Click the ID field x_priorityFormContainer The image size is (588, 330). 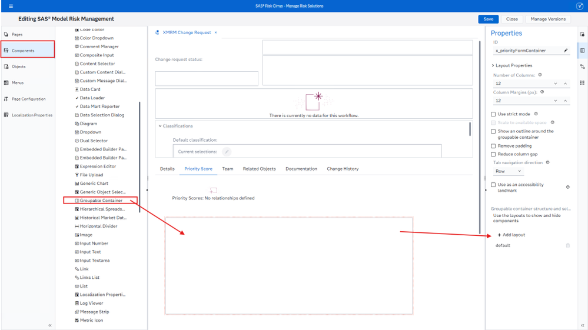527,51
